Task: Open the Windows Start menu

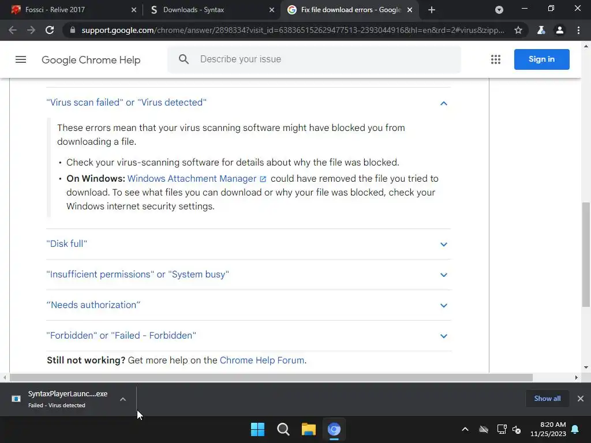Action: click(x=258, y=429)
